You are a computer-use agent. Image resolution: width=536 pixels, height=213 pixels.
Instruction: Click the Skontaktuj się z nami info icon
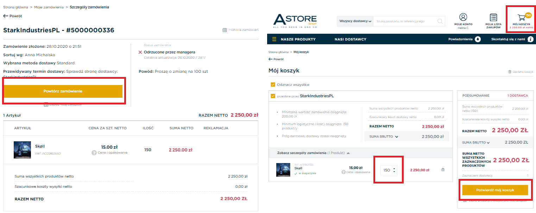(530, 39)
